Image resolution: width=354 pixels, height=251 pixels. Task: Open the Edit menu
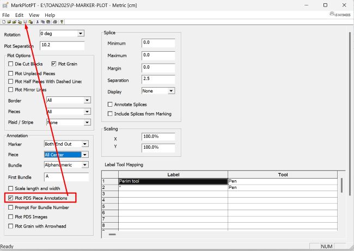19,15
